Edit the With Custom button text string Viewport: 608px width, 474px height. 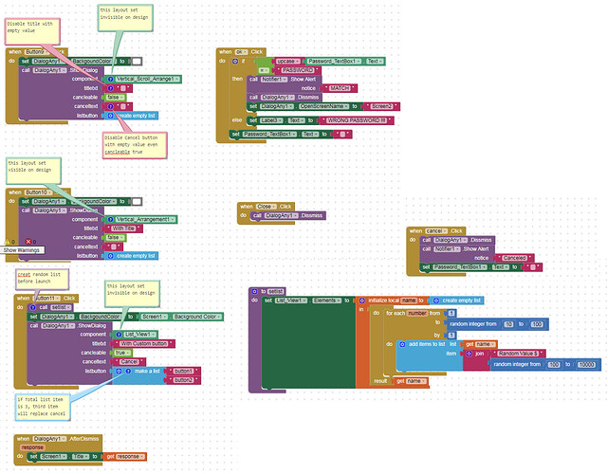pos(143,343)
